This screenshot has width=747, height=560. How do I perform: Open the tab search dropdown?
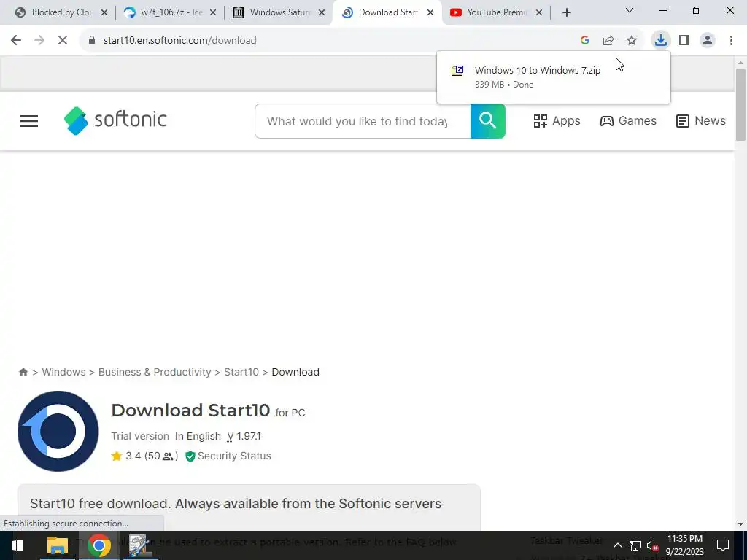pyautogui.click(x=630, y=10)
